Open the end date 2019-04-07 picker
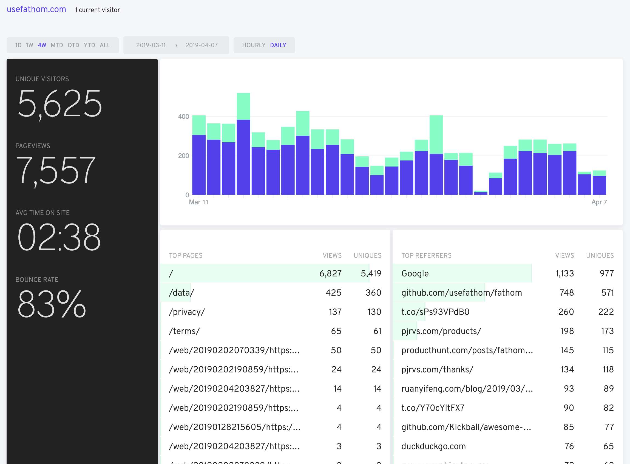Viewport: 630px width, 464px height. coord(202,45)
